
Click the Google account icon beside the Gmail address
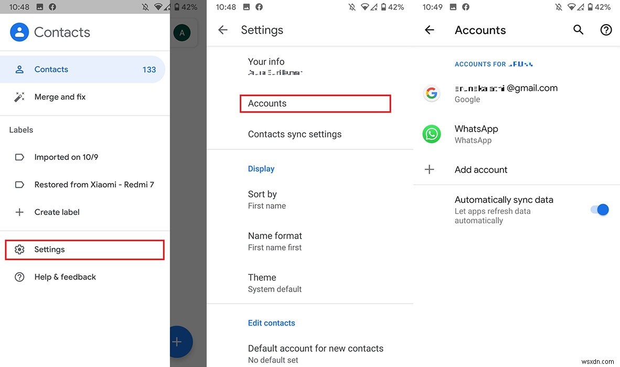(x=431, y=93)
